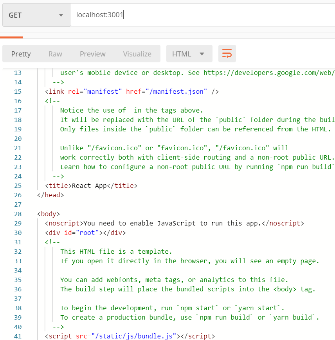The image size is (335, 340).
Task: Click the noscript JavaScript message text
Action: pyautogui.click(x=172, y=223)
